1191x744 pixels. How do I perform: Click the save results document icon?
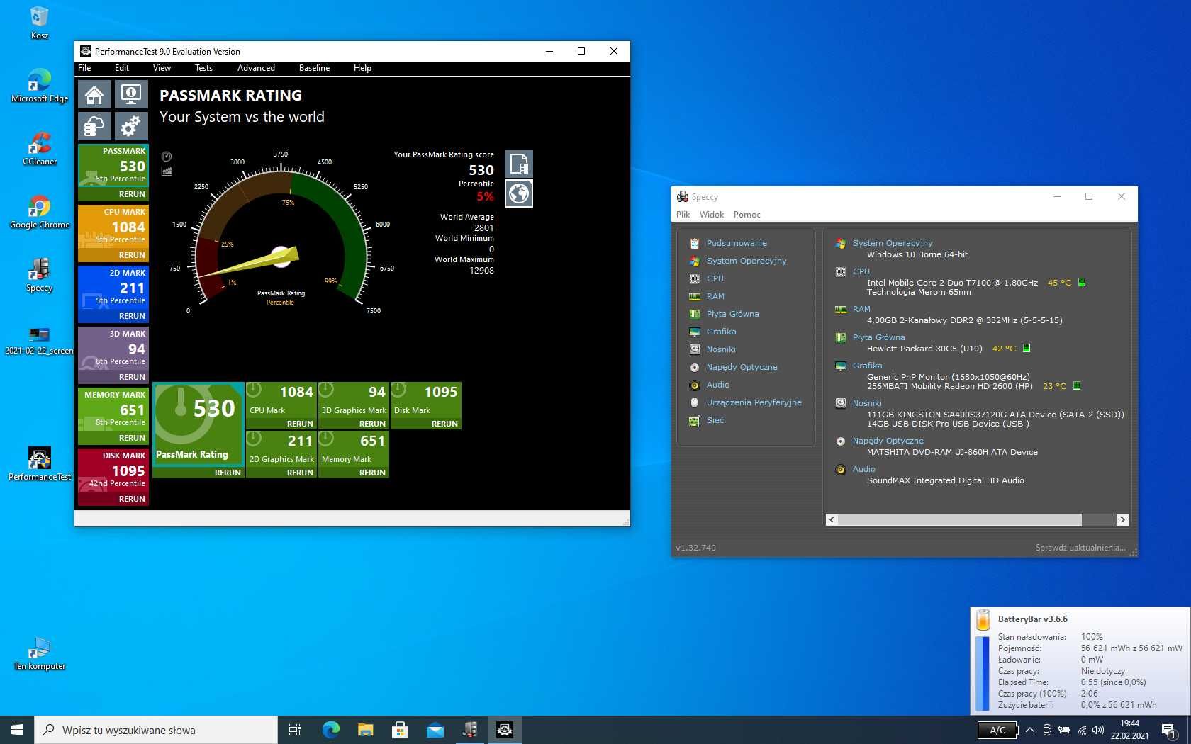coord(519,164)
